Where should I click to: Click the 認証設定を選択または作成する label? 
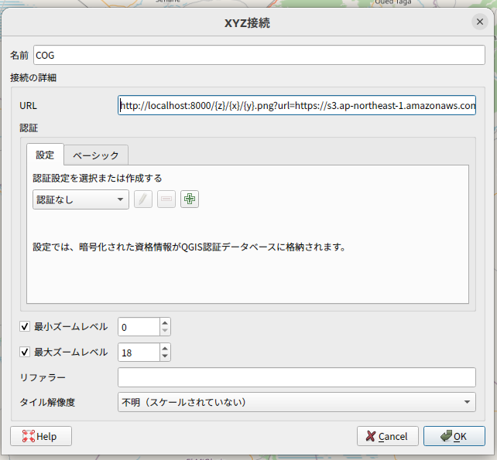98,179
